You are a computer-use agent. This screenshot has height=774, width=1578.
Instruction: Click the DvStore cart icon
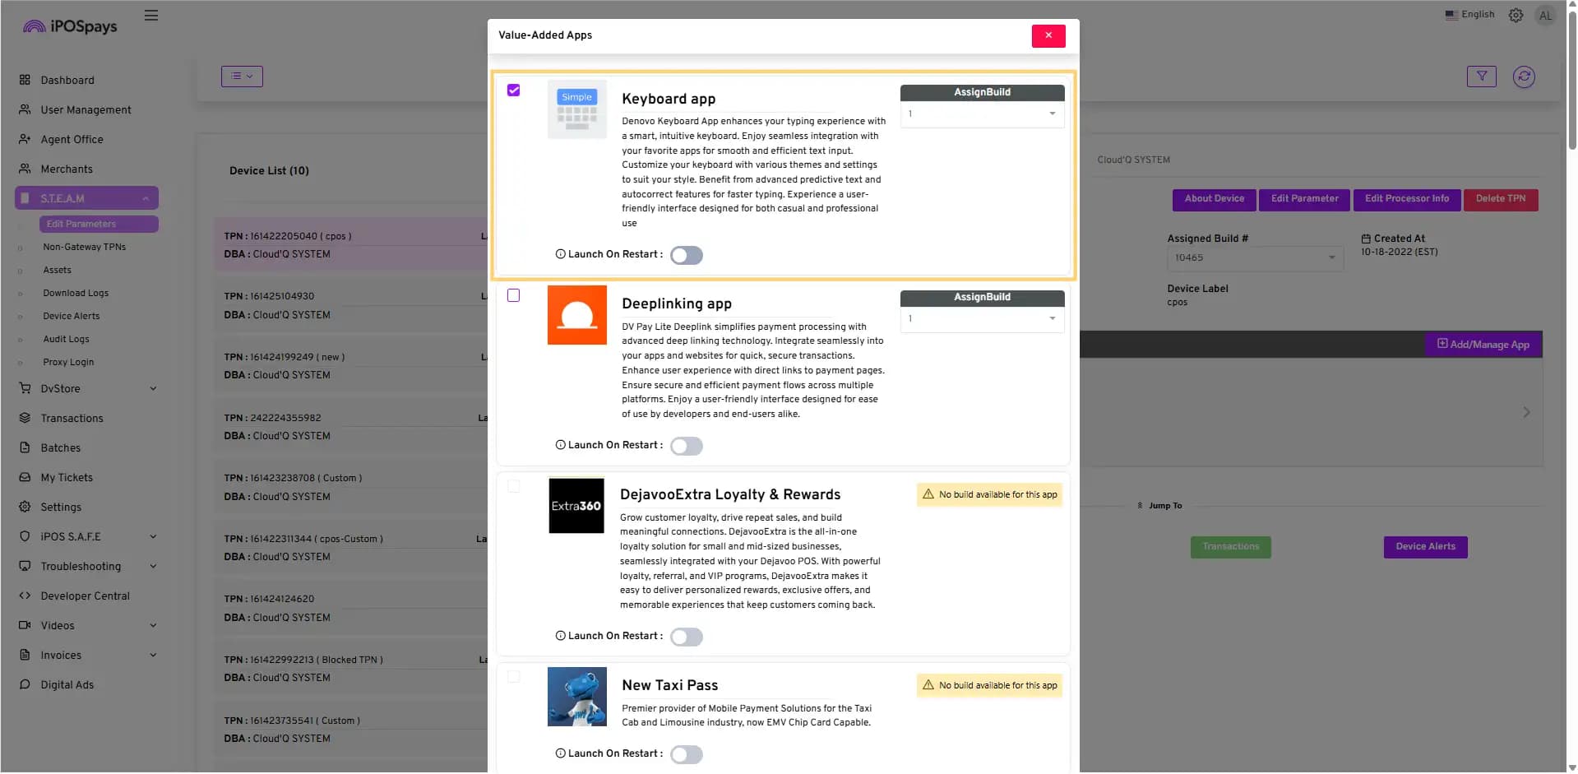[x=25, y=388]
